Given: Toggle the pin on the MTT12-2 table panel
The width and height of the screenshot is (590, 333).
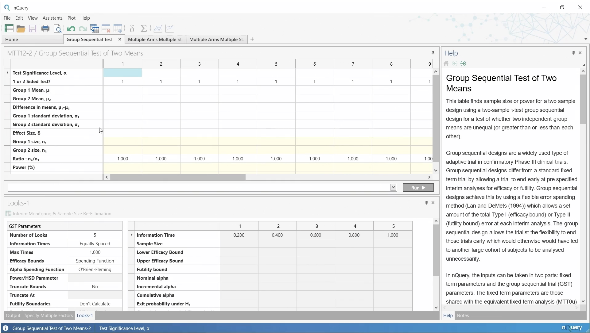Looking at the screenshot, I should click(433, 53).
